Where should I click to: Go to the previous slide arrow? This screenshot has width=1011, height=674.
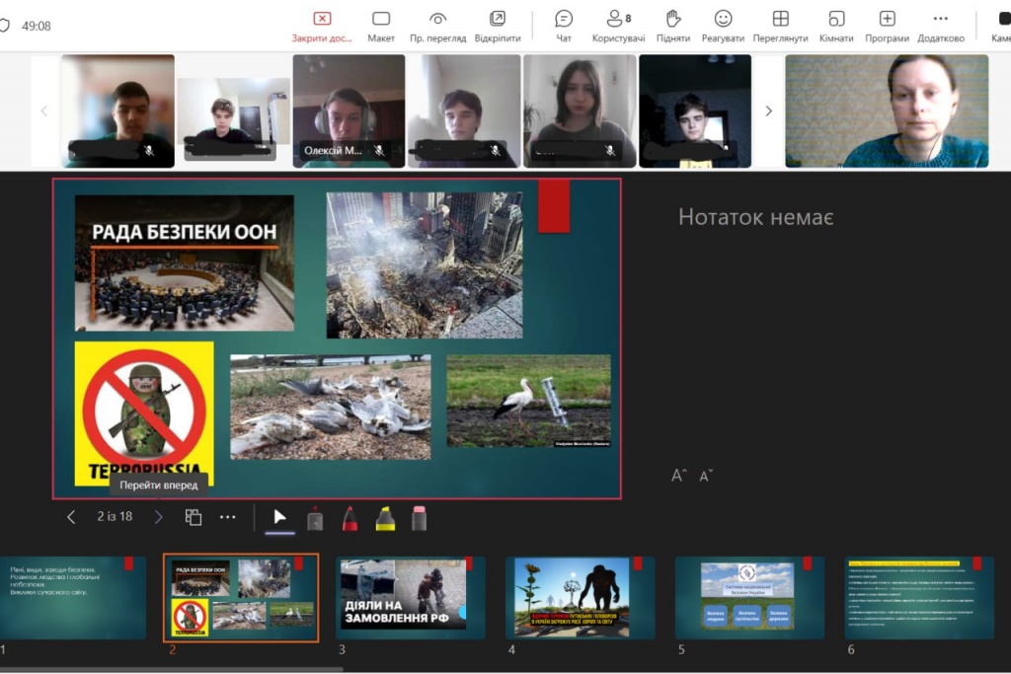(x=71, y=517)
